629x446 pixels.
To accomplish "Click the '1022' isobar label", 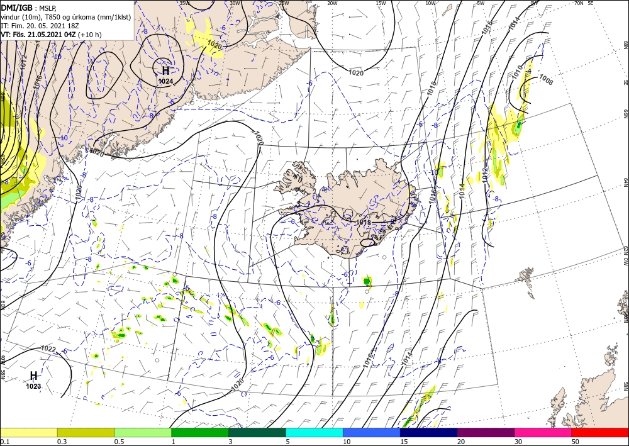I will (x=48, y=349).
